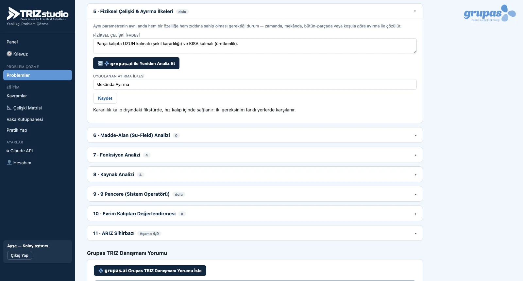Select Problemler in the sidebar

[x=38, y=75]
